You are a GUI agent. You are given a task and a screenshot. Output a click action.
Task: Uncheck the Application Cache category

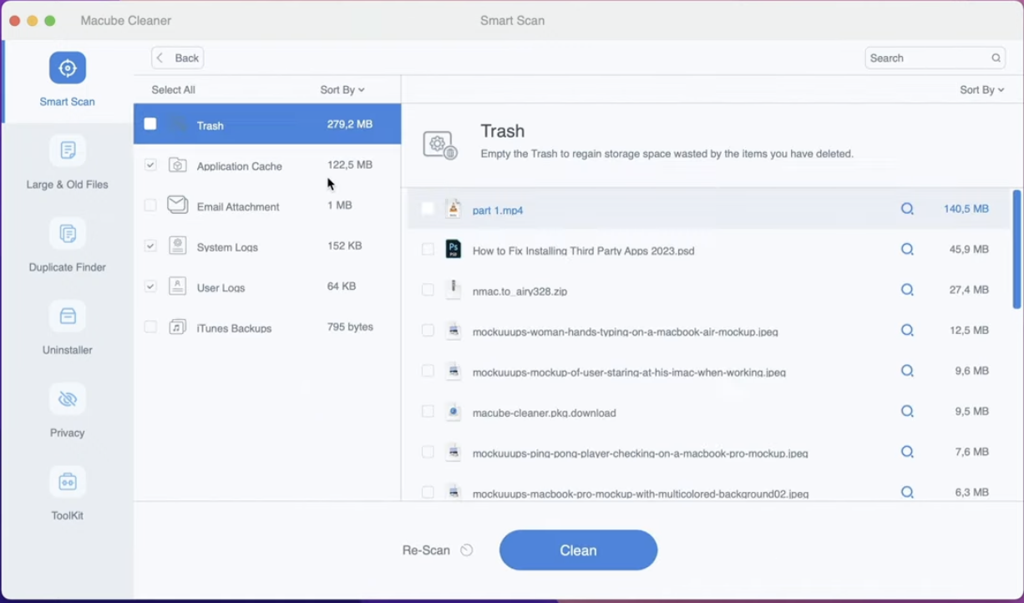[150, 165]
